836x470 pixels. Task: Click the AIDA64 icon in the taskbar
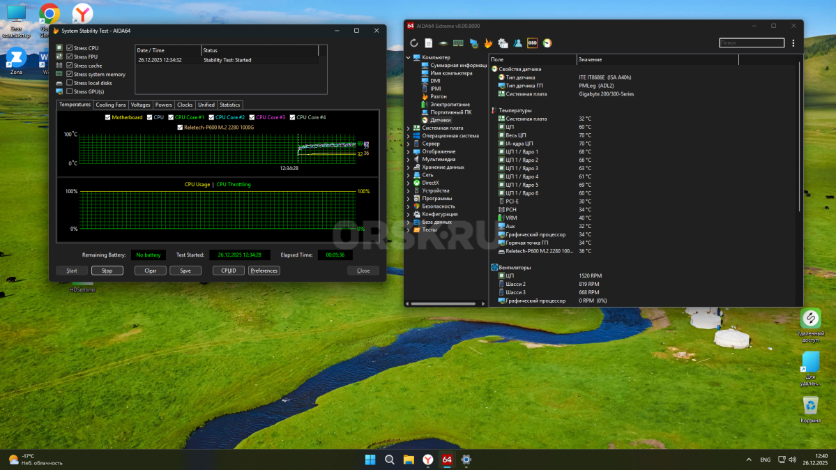447,460
